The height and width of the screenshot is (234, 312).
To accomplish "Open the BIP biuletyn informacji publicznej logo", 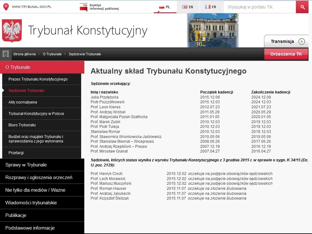I will click(x=99, y=7).
